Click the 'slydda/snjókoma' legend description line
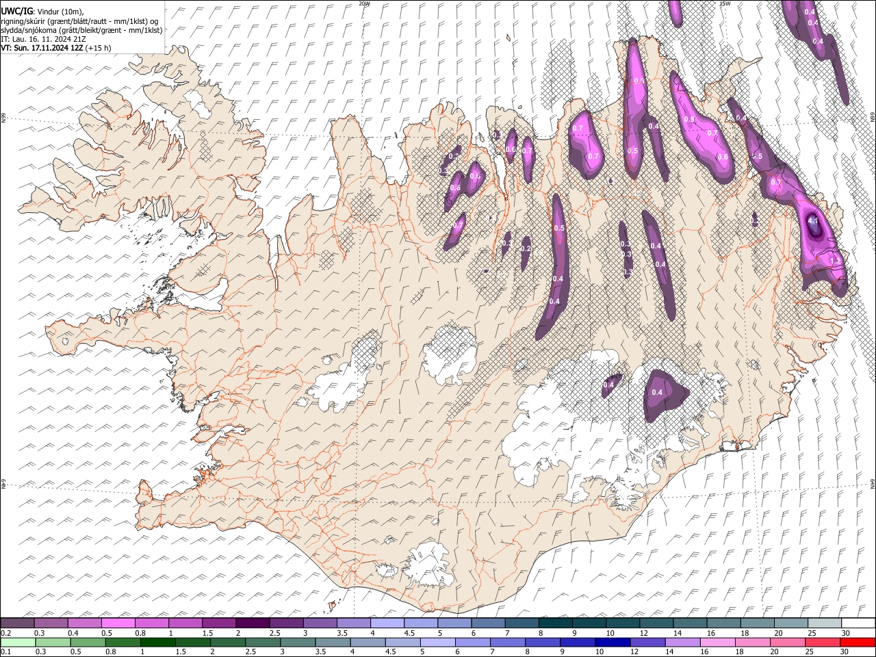 click(x=81, y=30)
